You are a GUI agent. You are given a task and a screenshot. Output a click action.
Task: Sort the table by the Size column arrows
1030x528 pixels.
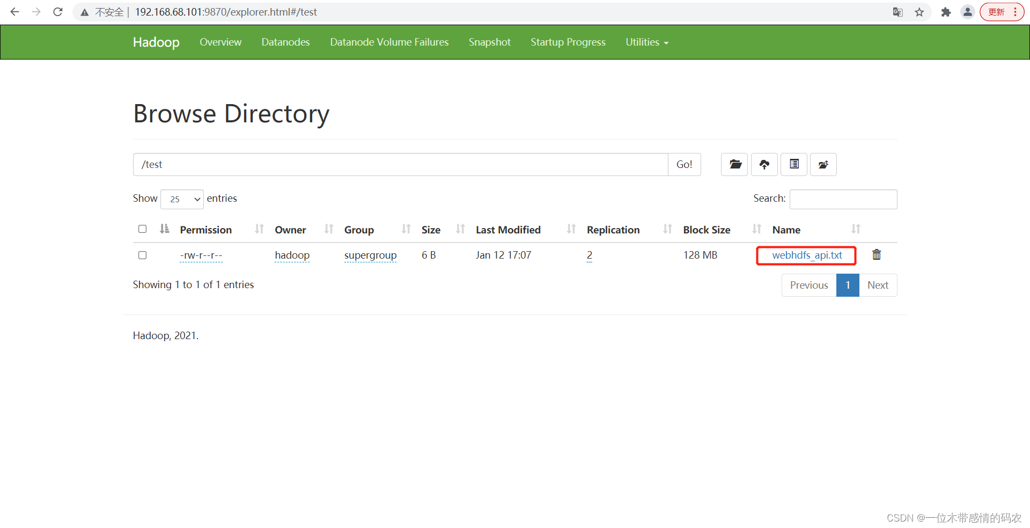[x=460, y=230]
